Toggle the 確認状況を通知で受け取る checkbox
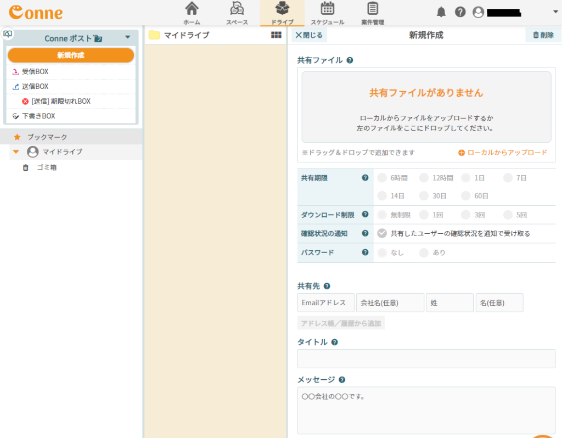 click(x=382, y=233)
